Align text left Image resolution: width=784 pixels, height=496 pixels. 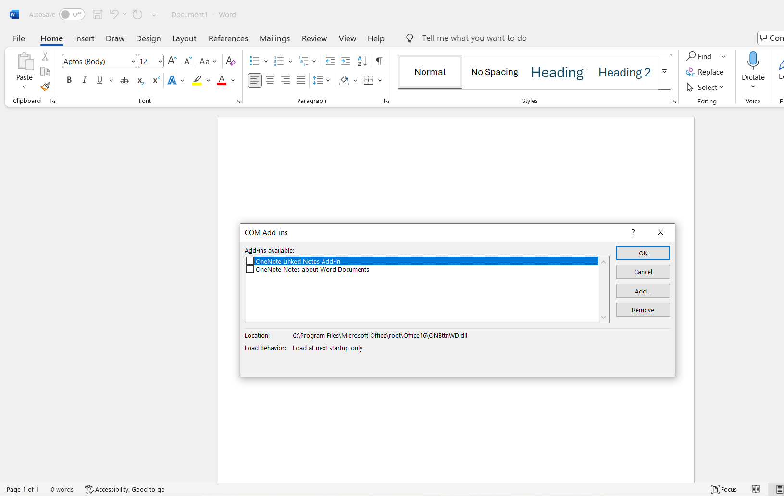(255, 80)
